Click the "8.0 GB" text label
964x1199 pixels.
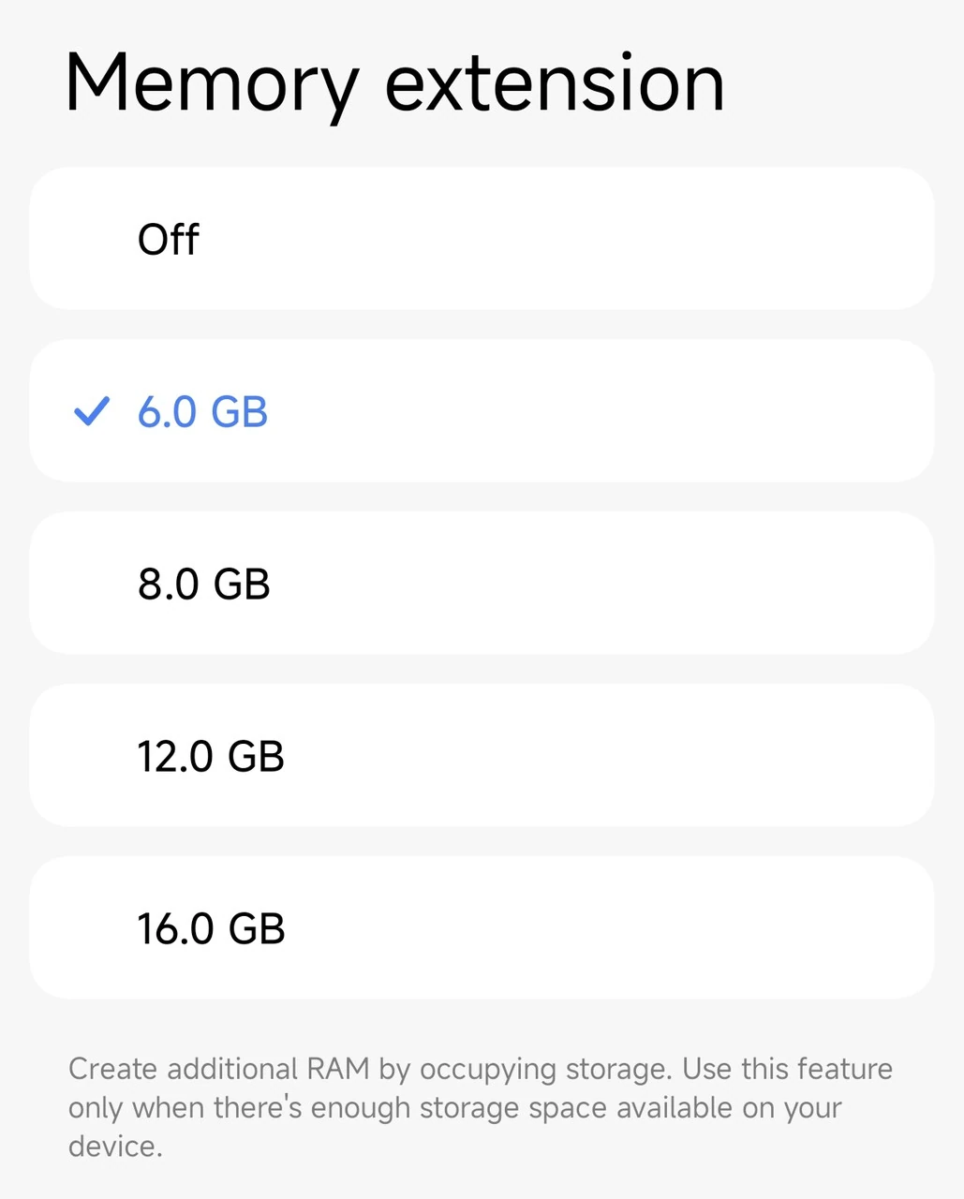[204, 584]
